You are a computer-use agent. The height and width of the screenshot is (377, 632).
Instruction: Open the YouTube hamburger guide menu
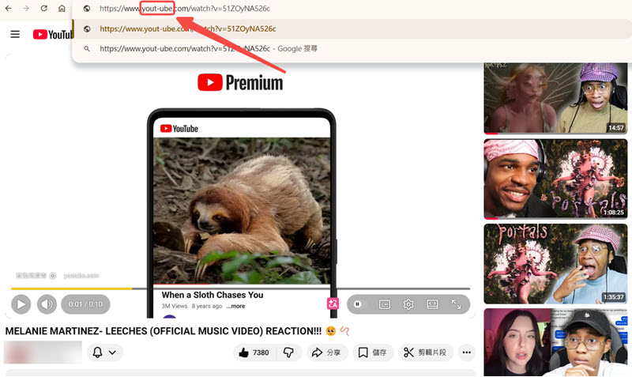coord(15,34)
